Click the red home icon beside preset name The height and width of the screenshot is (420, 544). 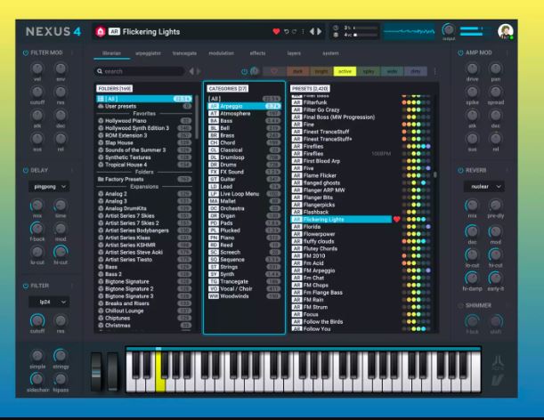coord(101,31)
